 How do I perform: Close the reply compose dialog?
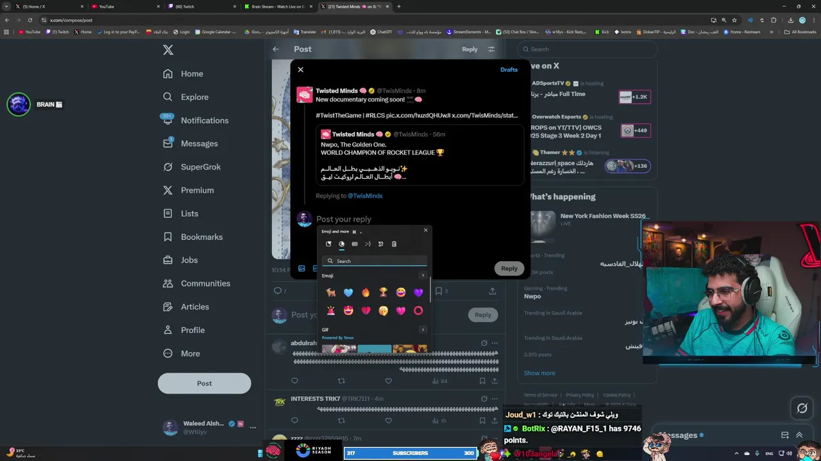click(x=300, y=70)
